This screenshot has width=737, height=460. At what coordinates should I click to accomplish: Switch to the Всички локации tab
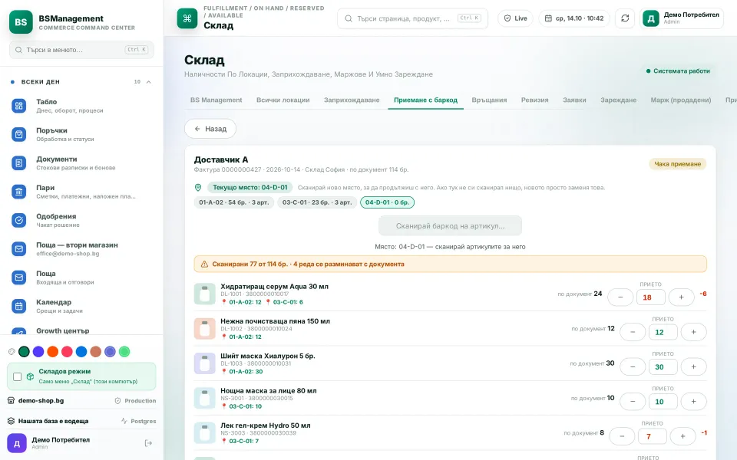point(283,100)
